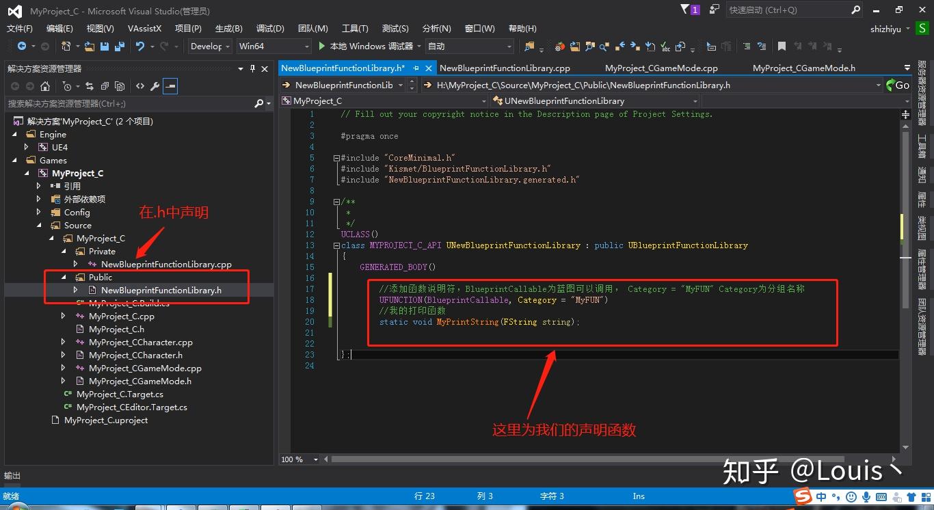Toggle Show All Files in Solution Explorer
This screenshot has width=934, height=510.
pyautogui.click(x=119, y=85)
